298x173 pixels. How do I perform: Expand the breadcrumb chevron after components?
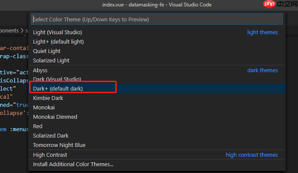click(22, 31)
